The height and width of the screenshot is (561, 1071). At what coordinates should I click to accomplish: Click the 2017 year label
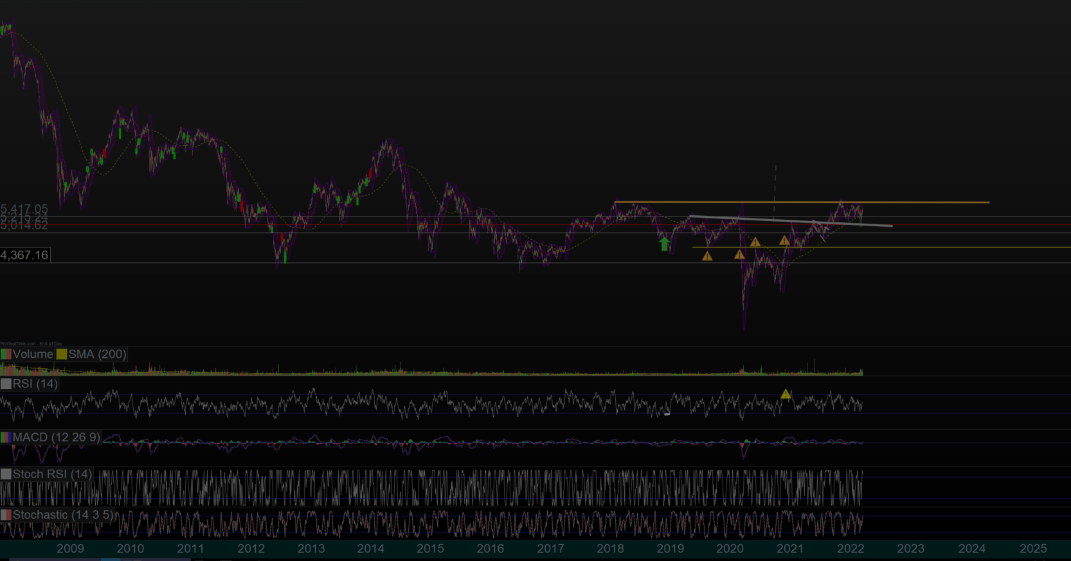click(x=550, y=549)
